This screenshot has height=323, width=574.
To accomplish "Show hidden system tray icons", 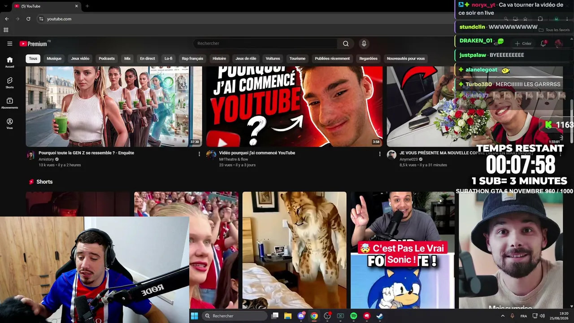I will pyautogui.click(x=502, y=316).
